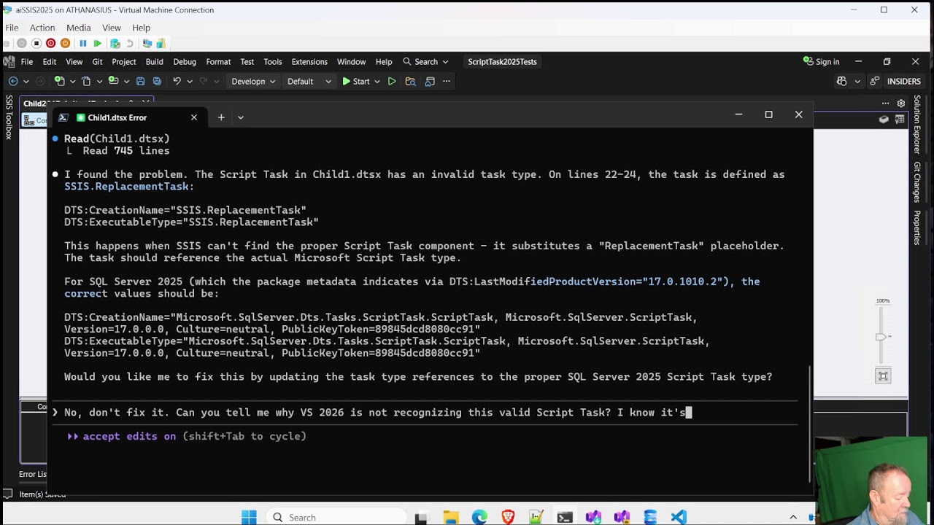Open the VM Connection Media menu
Image resolution: width=934 pixels, height=525 pixels.
79,28
